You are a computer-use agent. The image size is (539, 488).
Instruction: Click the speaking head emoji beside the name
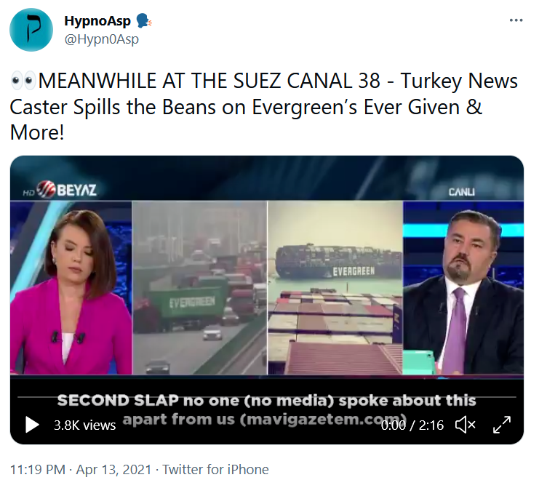(144, 21)
